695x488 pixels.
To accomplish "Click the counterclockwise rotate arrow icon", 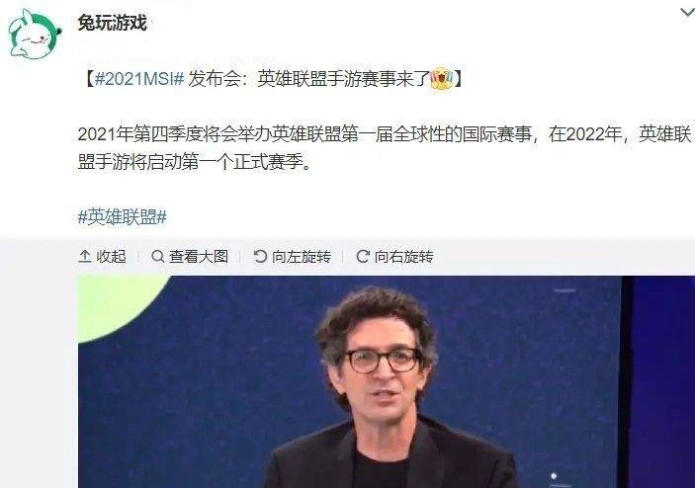I will tap(260, 257).
